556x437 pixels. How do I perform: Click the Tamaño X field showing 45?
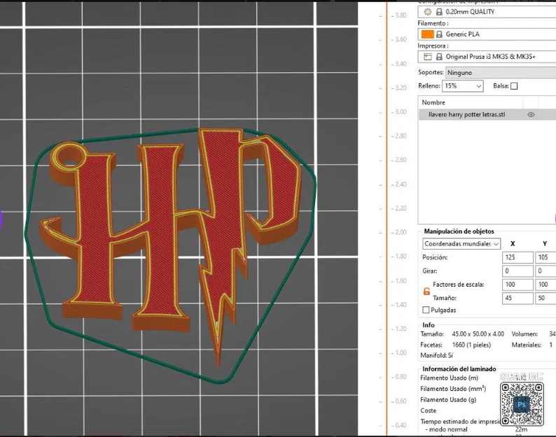517,298
